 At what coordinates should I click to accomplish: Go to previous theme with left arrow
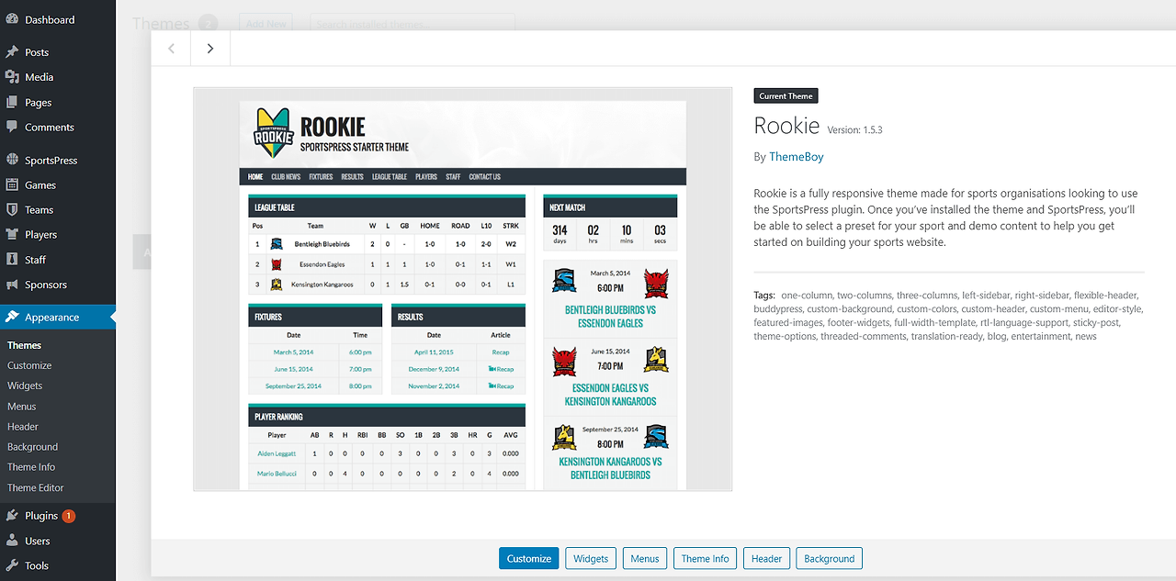point(171,49)
